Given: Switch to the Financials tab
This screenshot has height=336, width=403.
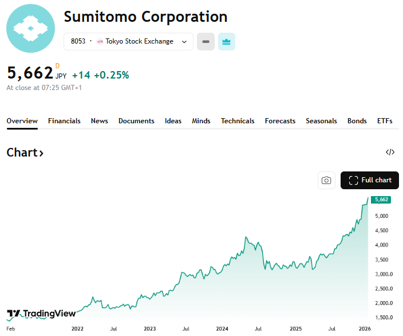Looking at the screenshot, I should pyautogui.click(x=64, y=121).
